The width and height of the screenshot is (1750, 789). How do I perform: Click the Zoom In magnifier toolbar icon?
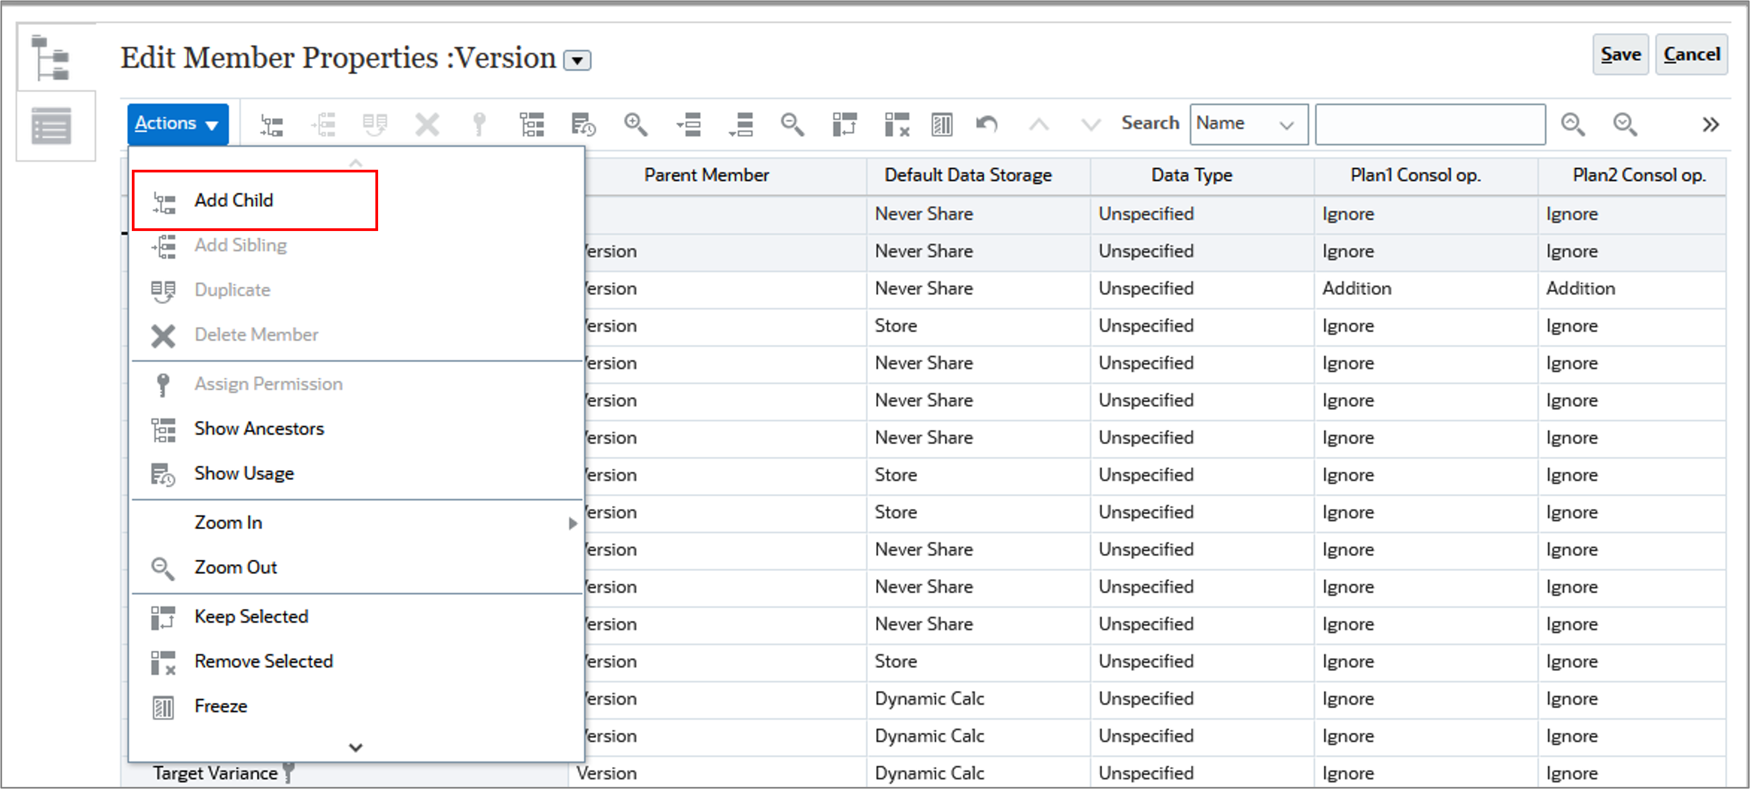[635, 124]
